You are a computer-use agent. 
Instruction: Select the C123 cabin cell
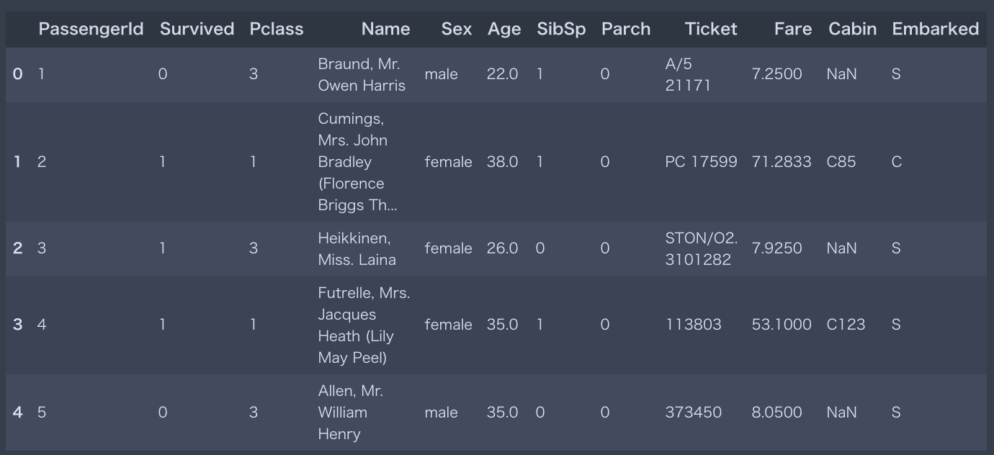(846, 325)
